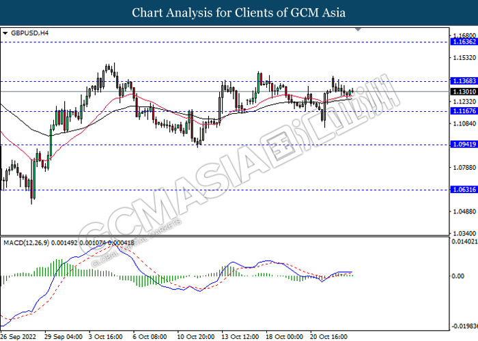The image size is (478, 341).
Task: Click the 3 Oct 16:00 time label
Action: pos(105,337)
